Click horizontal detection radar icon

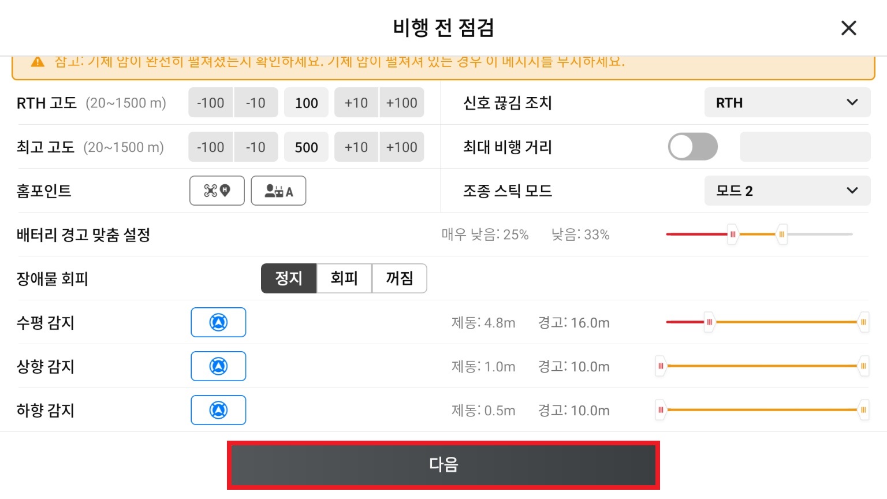(x=218, y=322)
